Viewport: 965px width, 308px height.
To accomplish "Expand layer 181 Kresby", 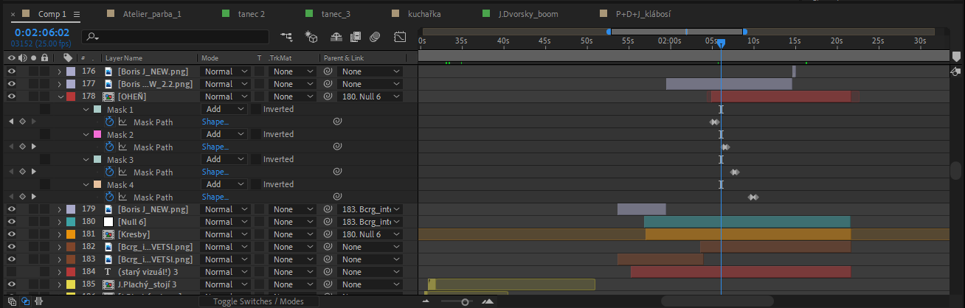I will coord(60,234).
